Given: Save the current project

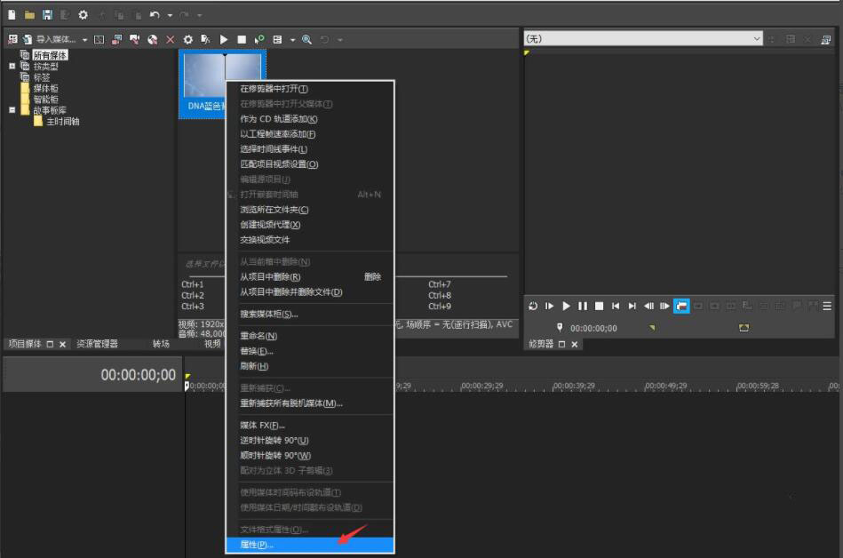Looking at the screenshot, I should (x=48, y=14).
